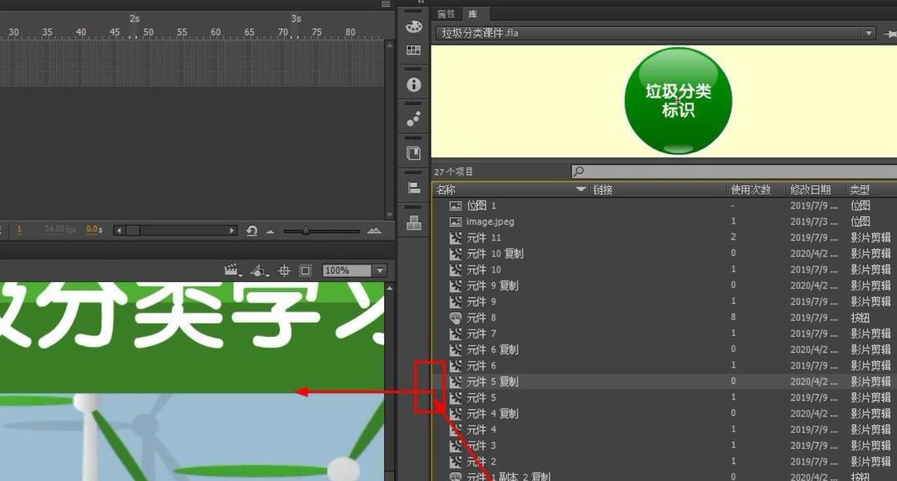Click button symbol icon beside 元件 8
This screenshot has width=897, height=481.
coord(455,318)
